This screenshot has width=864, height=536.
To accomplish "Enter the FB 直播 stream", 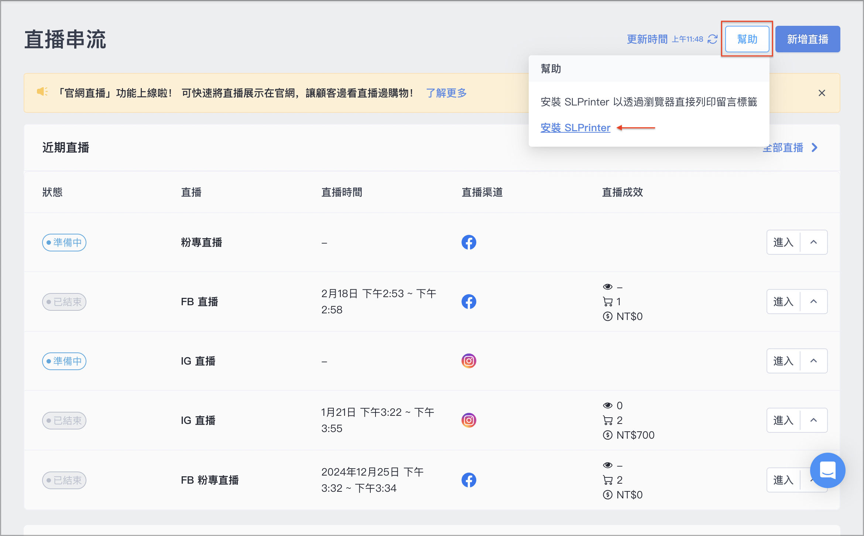I will [x=783, y=302].
